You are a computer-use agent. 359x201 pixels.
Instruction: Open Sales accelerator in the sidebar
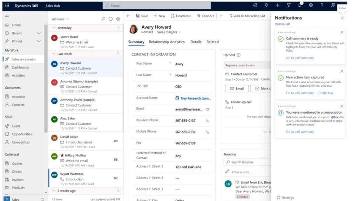pos(23,59)
